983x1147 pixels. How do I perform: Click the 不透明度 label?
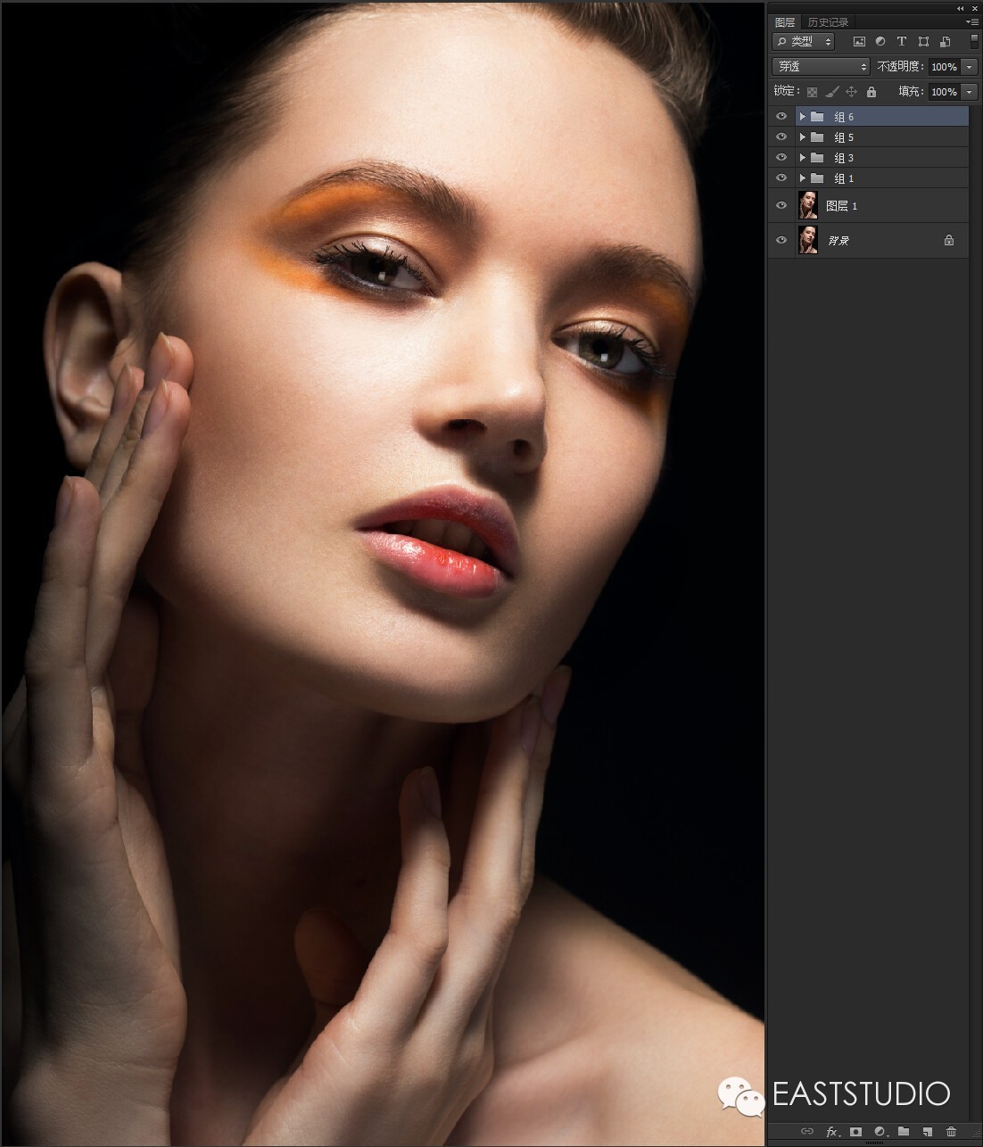901,67
